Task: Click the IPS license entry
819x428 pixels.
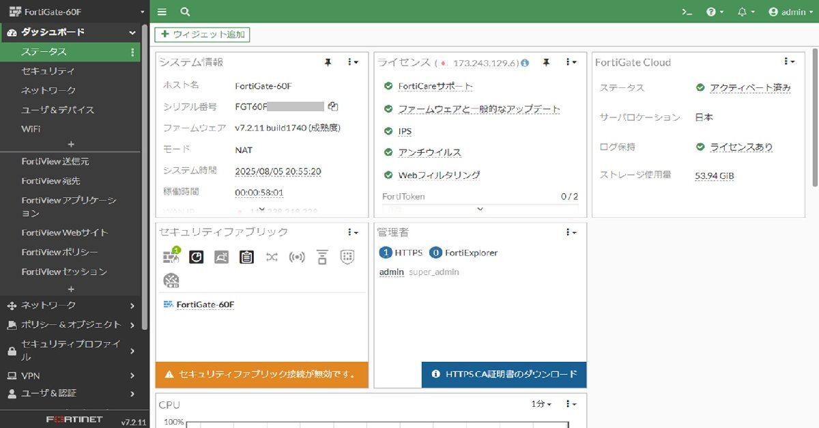Action: [405, 131]
